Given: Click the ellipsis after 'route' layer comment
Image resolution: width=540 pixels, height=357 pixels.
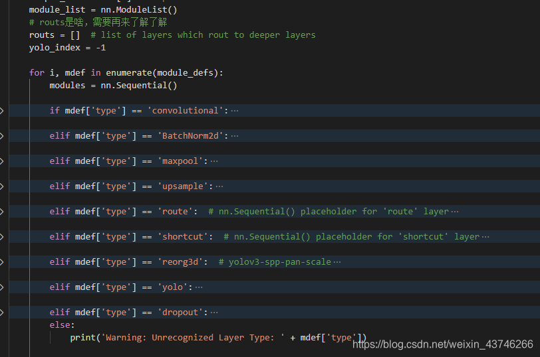Looking at the screenshot, I should [x=455, y=212].
